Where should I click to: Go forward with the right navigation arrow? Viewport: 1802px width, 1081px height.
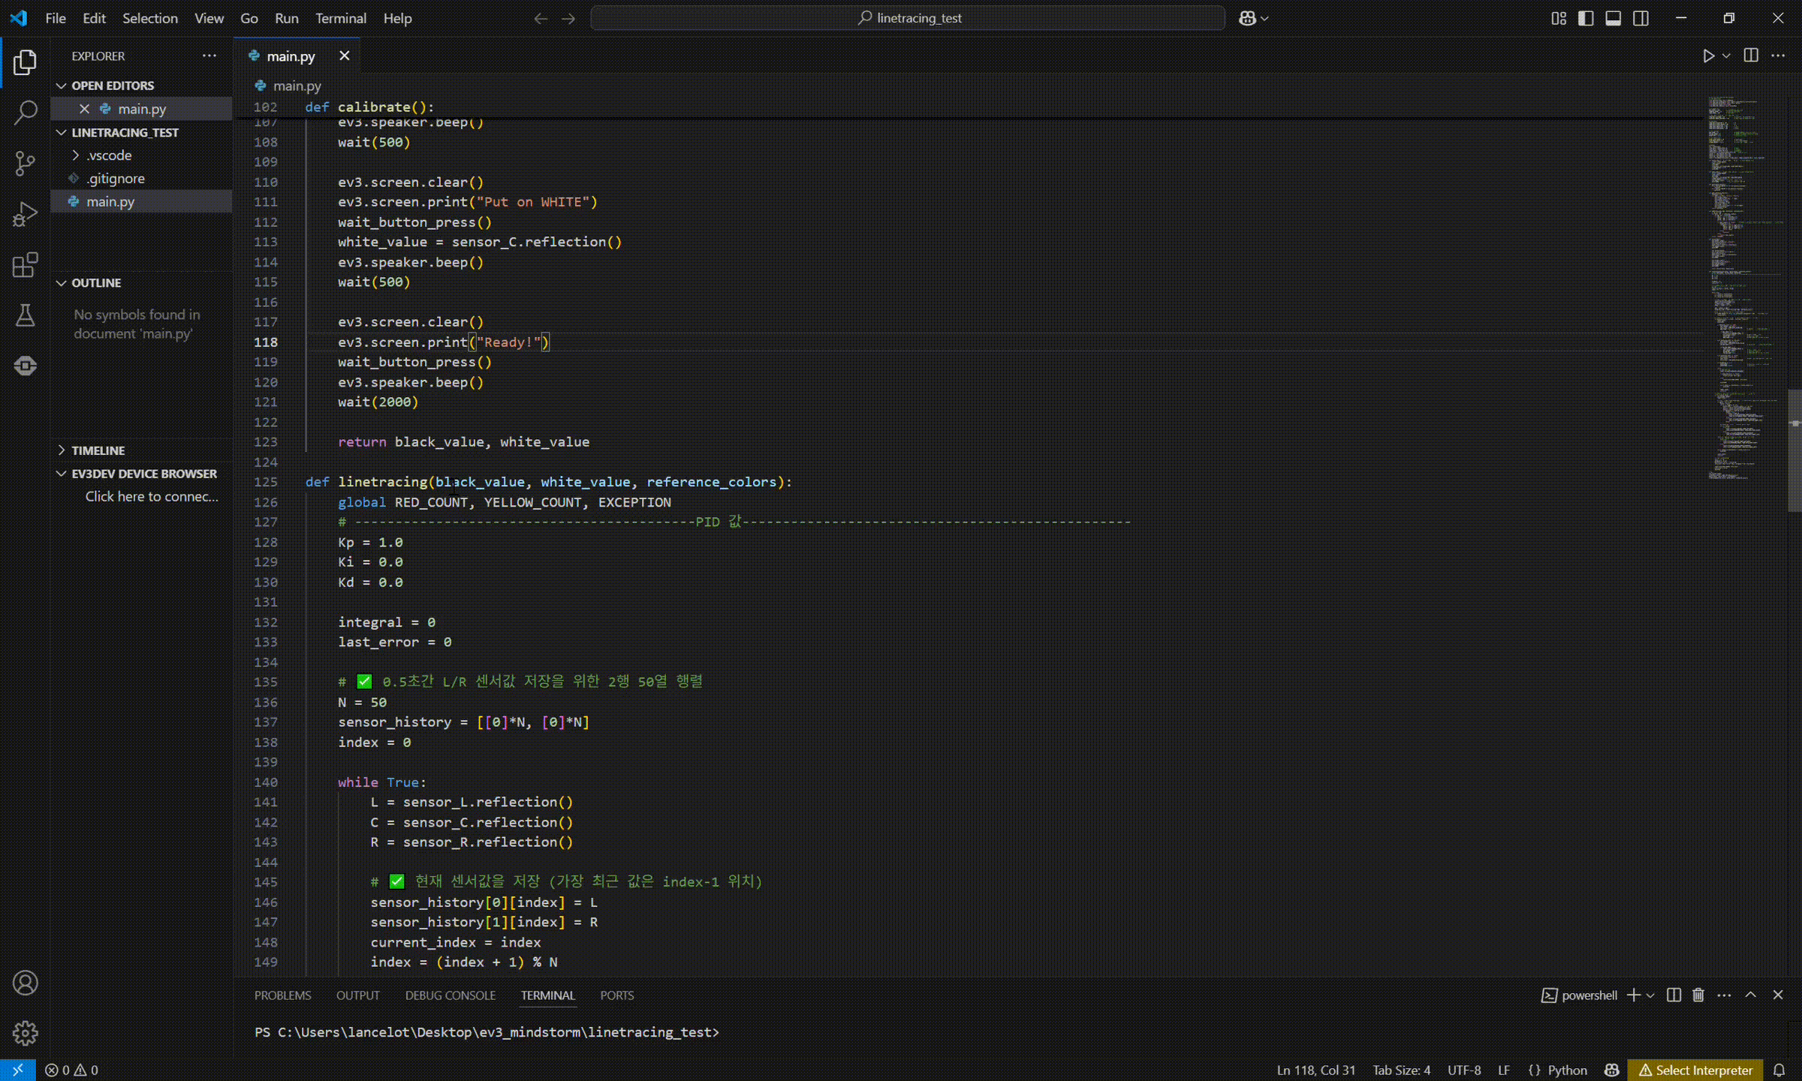click(568, 18)
